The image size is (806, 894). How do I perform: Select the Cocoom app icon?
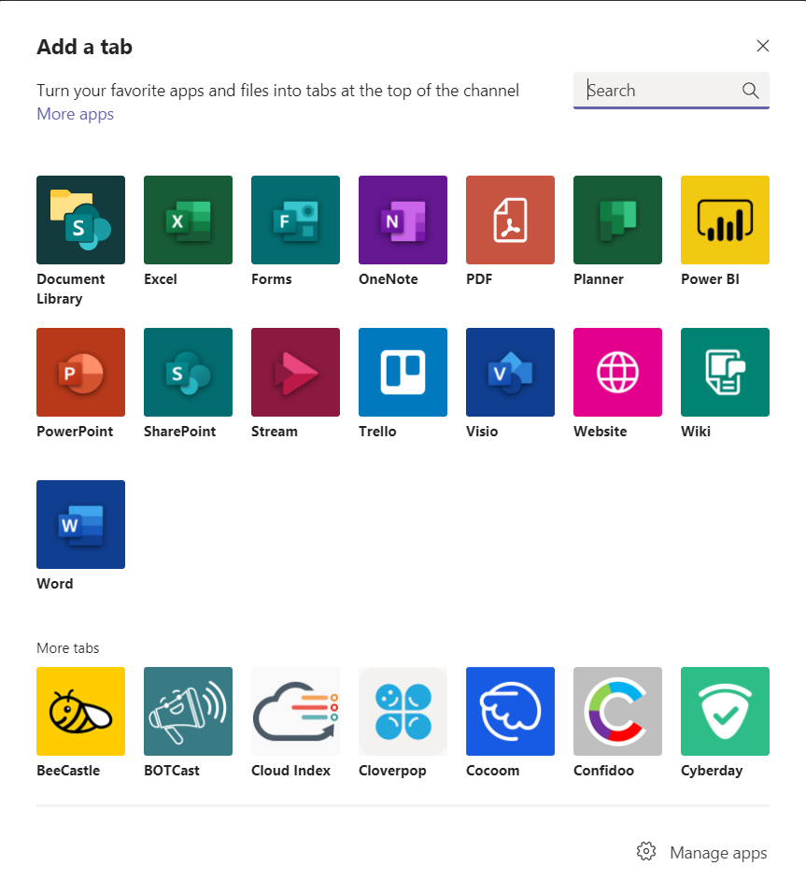pyautogui.click(x=510, y=711)
